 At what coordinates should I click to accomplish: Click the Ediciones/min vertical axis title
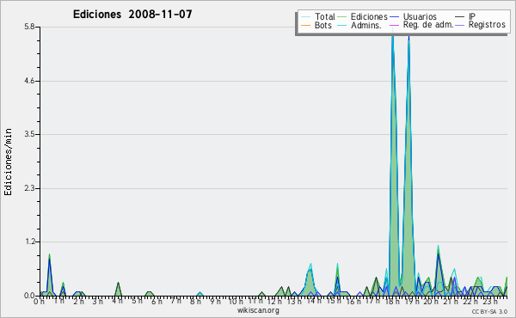(8, 162)
